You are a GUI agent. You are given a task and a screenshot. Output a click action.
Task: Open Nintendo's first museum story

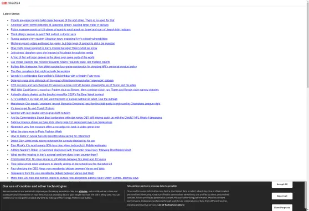[x=55, y=127]
